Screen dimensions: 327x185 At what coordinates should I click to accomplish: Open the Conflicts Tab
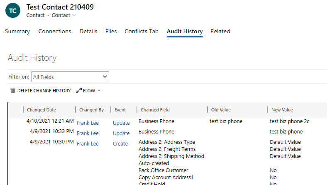tap(142, 32)
